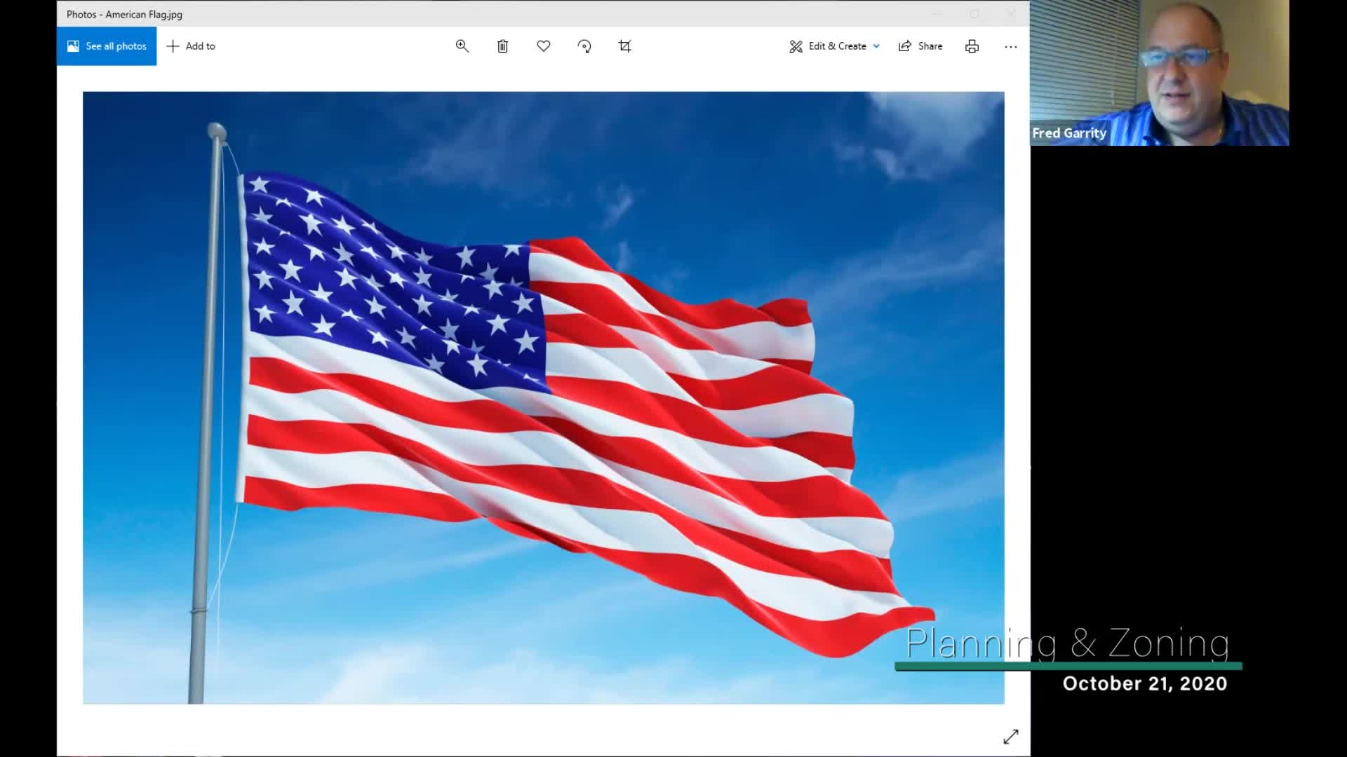This screenshot has height=757, width=1347.
Task: Go to See all photos
Action: pos(107,46)
